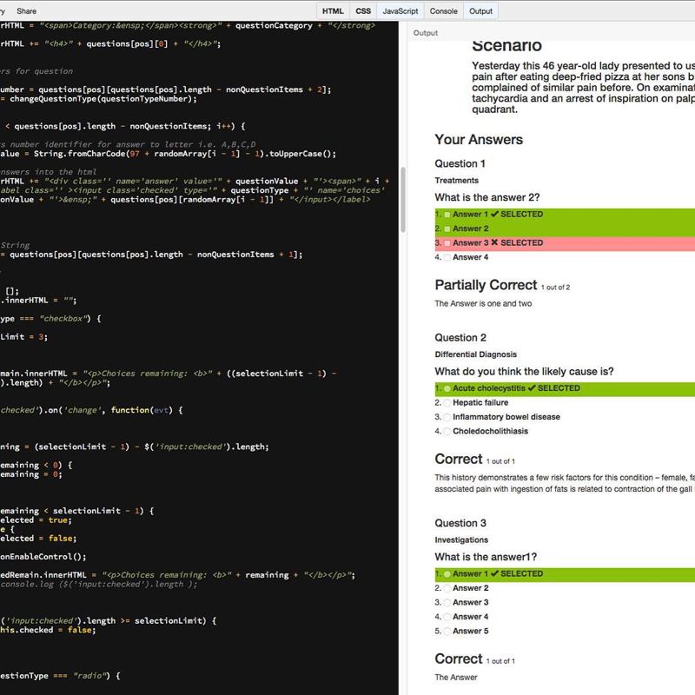Click the green checkmark beside Acute cholecystitis
Screen dimensions: 695x695
coord(533,388)
